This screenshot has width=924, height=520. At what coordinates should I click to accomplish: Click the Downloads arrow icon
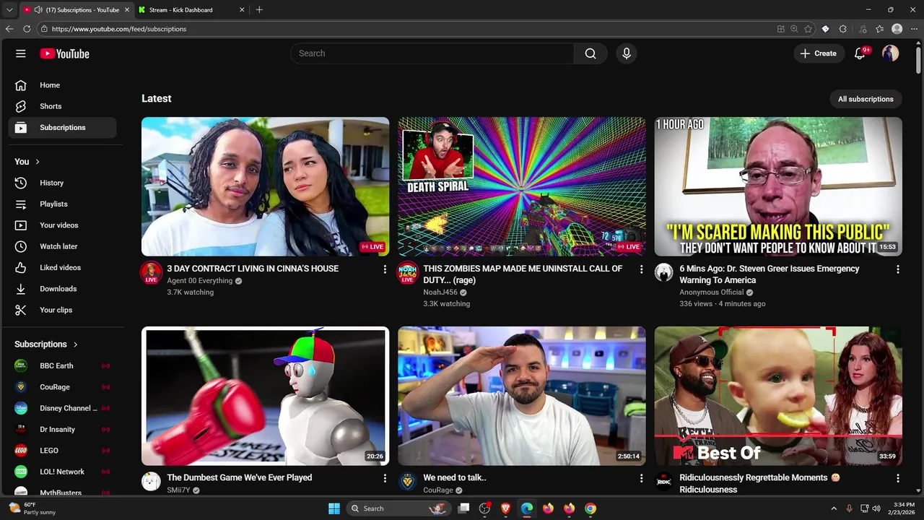21,289
